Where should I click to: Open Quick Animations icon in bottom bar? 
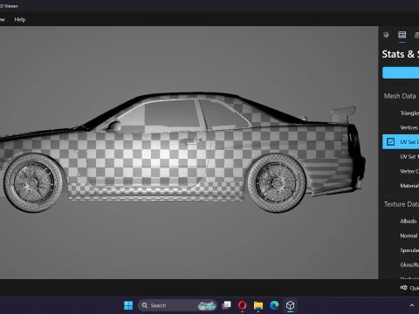coord(403,288)
